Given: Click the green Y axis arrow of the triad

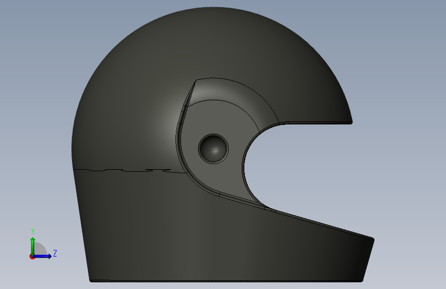Looking at the screenshot, I should [x=33, y=246].
